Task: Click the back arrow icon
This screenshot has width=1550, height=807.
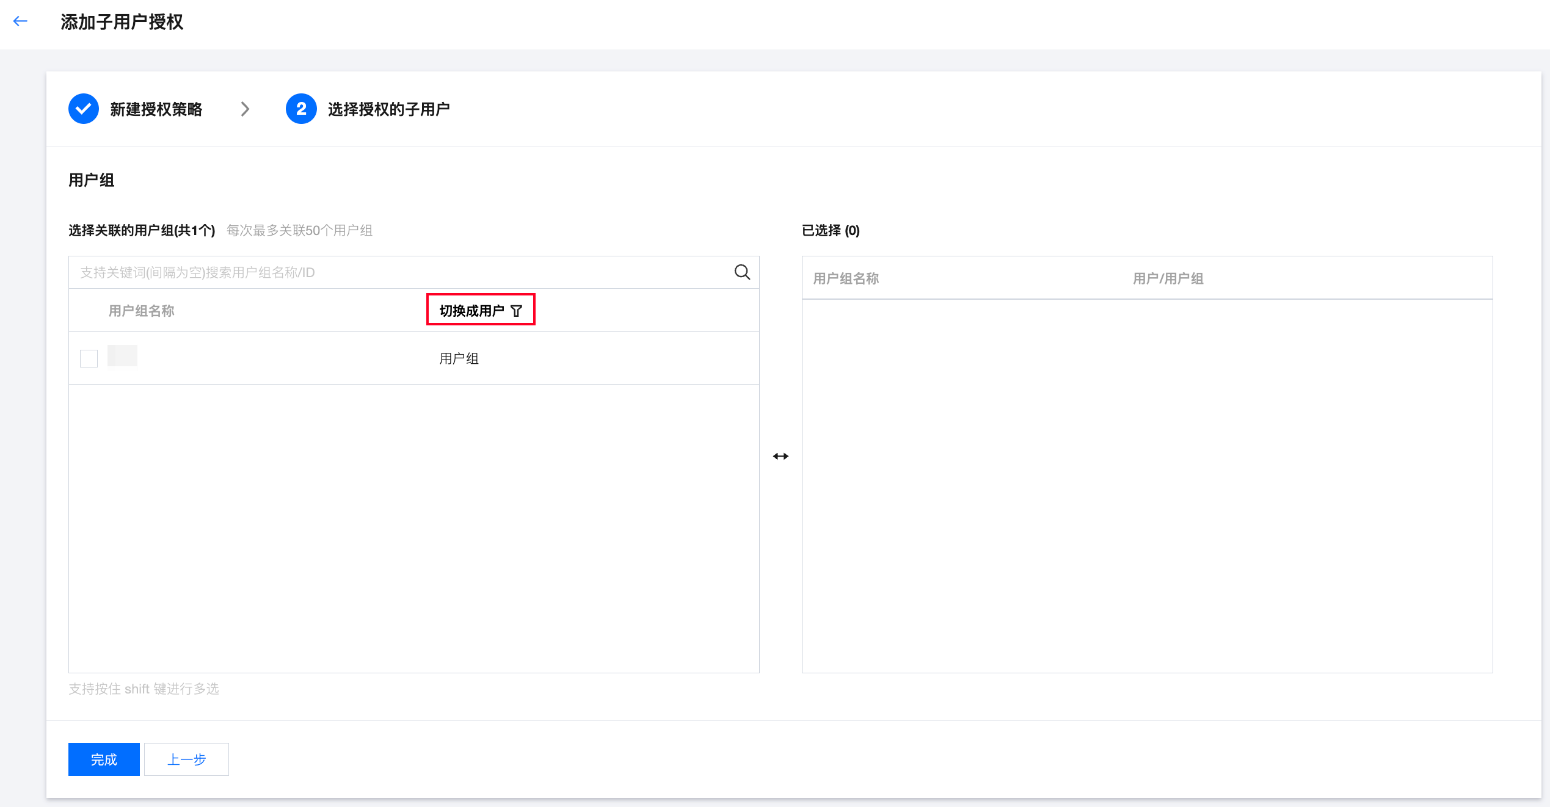Action: [20, 21]
